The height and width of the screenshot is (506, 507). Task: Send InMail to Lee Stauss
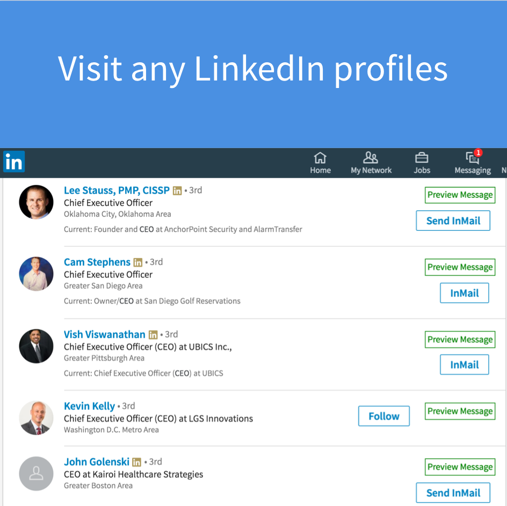coord(453,221)
